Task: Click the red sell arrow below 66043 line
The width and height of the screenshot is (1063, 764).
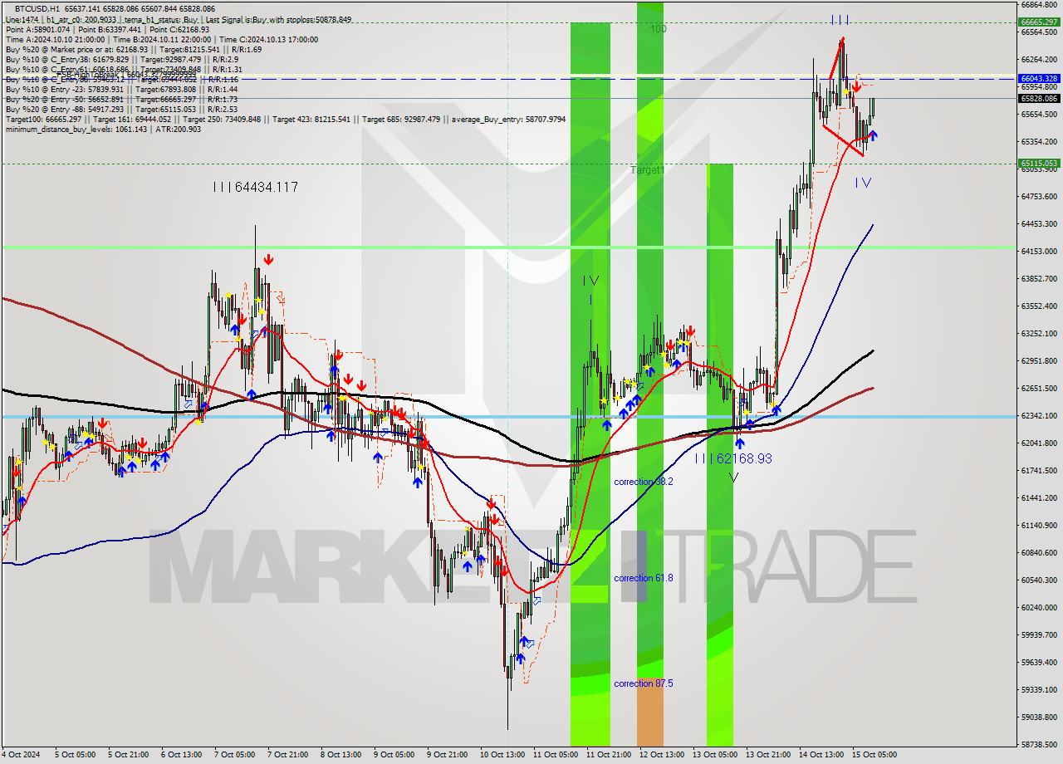Action: coord(856,86)
